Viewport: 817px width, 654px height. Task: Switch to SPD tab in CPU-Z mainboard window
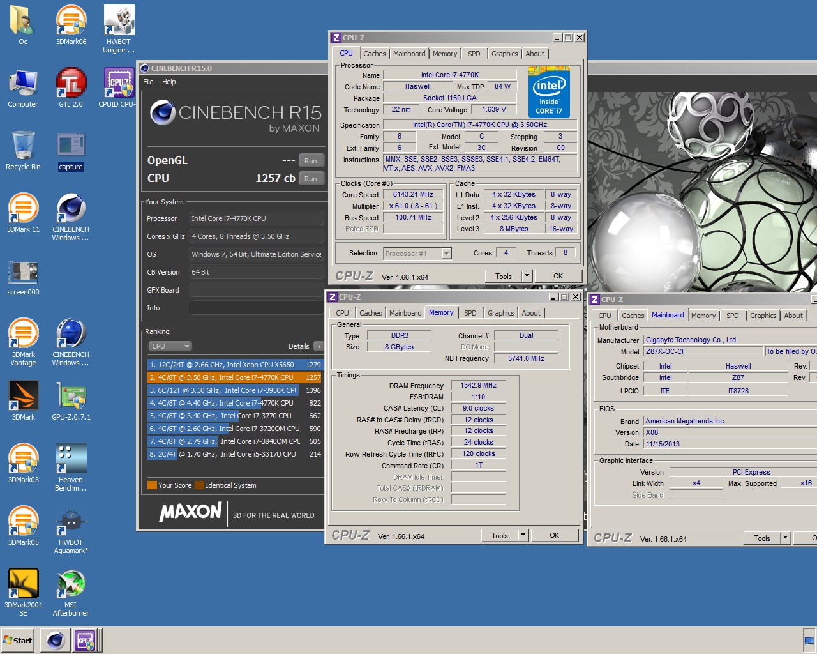(733, 316)
